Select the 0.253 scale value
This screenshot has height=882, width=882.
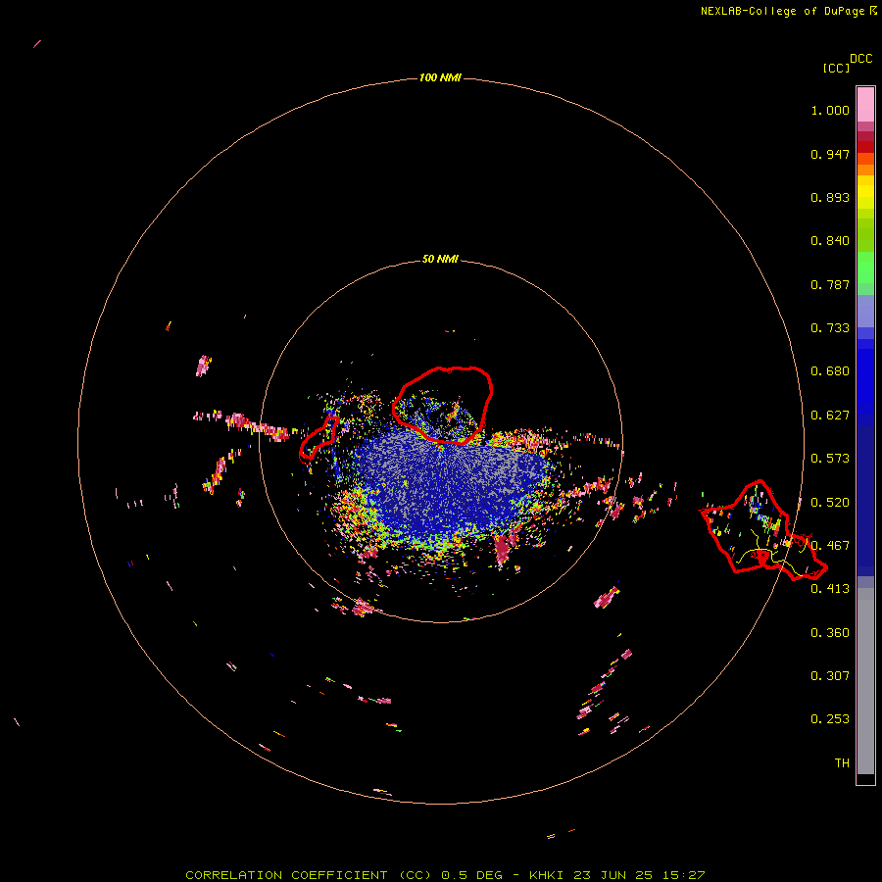830,719
